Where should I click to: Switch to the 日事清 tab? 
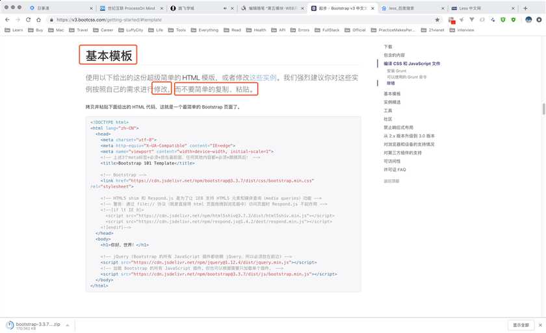click(61, 8)
